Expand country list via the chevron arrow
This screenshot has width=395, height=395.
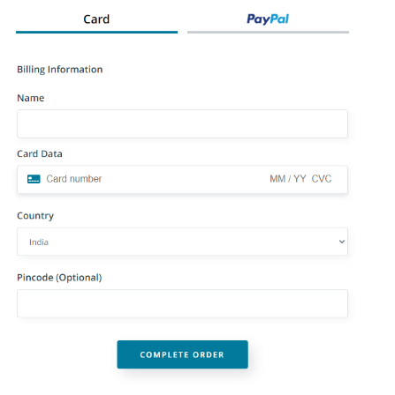342,242
